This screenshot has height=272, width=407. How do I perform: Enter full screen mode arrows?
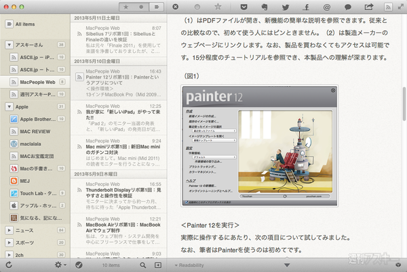pyautogui.click(x=401, y=7)
